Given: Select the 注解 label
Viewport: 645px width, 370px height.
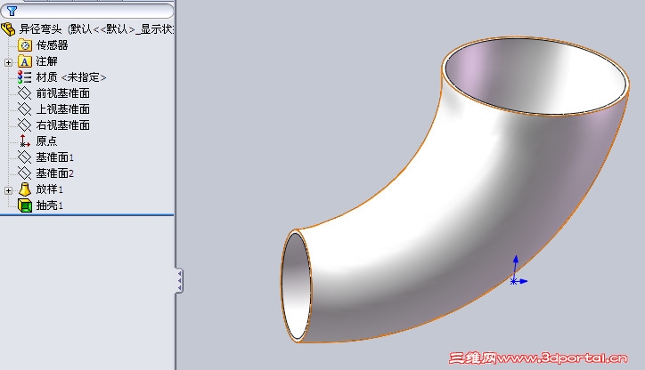Looking at the screenshot, I should (46, 61).
